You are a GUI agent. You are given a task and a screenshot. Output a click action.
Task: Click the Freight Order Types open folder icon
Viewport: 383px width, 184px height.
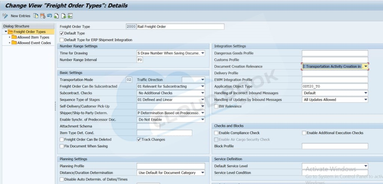(10, 32)
